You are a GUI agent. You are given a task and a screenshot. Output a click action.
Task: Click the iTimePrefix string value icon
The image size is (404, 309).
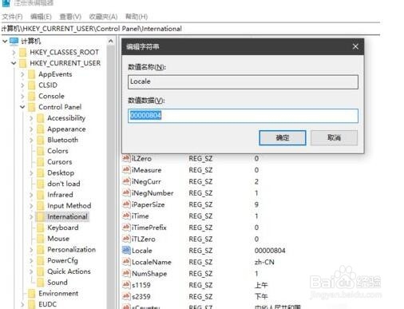pos(126,227)
